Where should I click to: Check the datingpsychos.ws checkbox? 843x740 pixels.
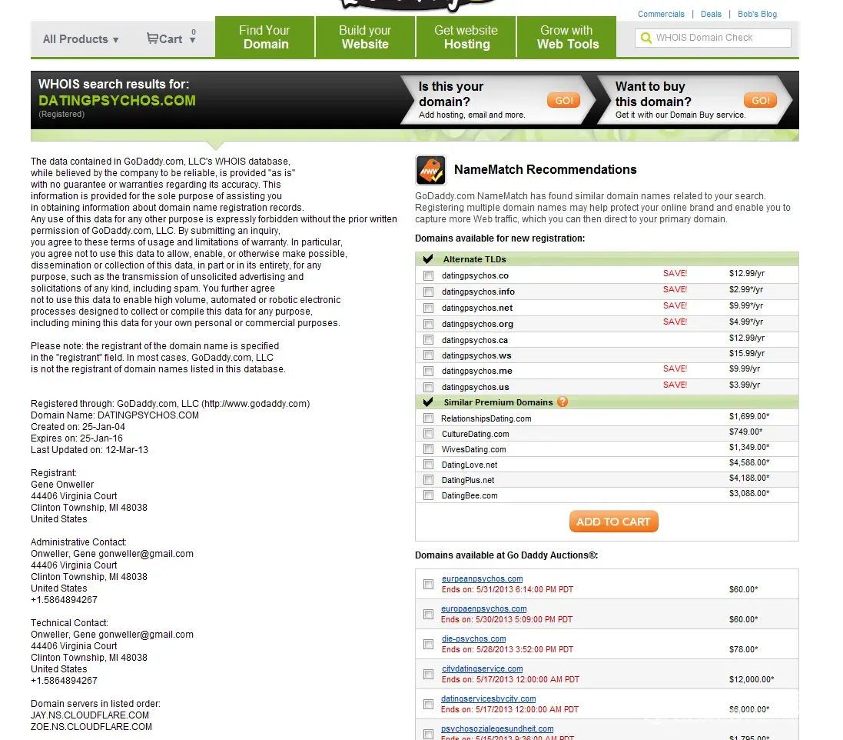click(429, 355)
